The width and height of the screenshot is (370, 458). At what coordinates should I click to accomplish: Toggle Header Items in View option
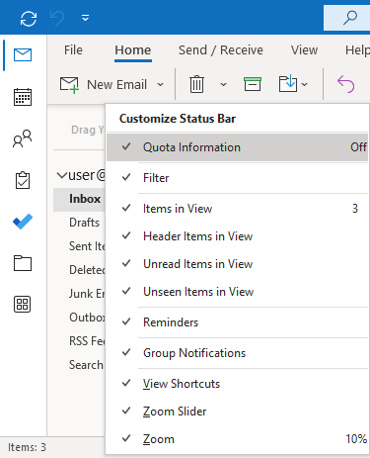[x=237, y=236]
